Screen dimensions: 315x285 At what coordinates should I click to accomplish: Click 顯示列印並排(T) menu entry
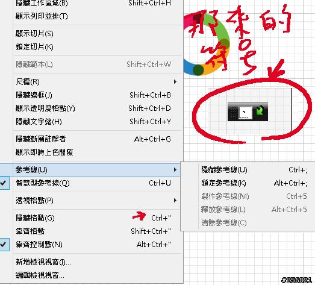98,16
